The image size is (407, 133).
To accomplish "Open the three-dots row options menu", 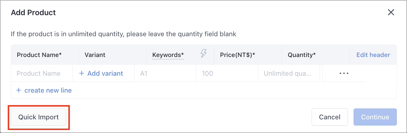I will tap(344, 73).
